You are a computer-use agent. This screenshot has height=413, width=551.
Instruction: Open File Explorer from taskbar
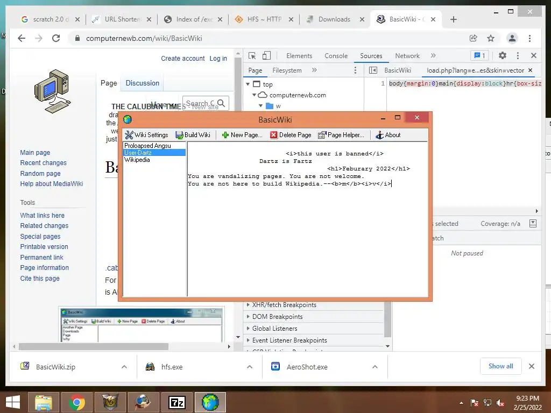tap(43, 402)
